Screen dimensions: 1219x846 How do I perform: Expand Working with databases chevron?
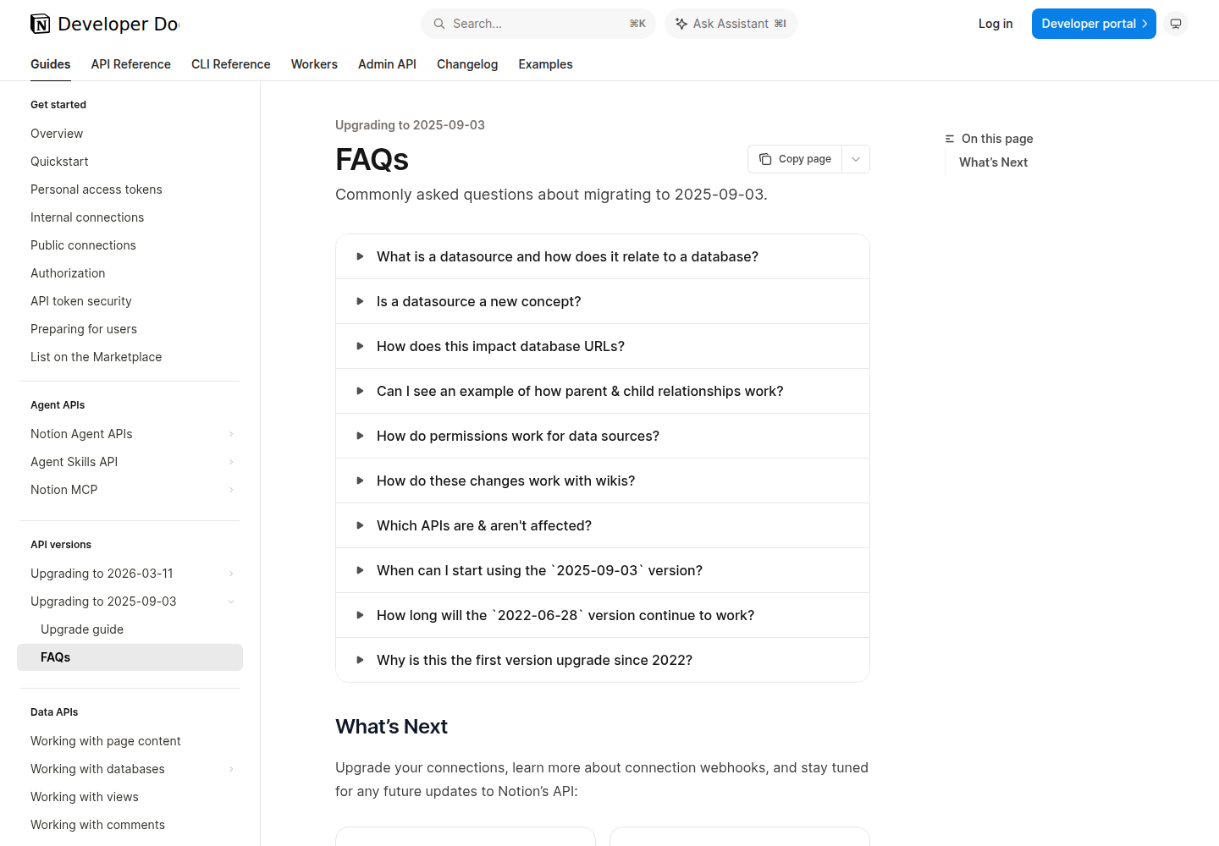click(x=231, y=769)
